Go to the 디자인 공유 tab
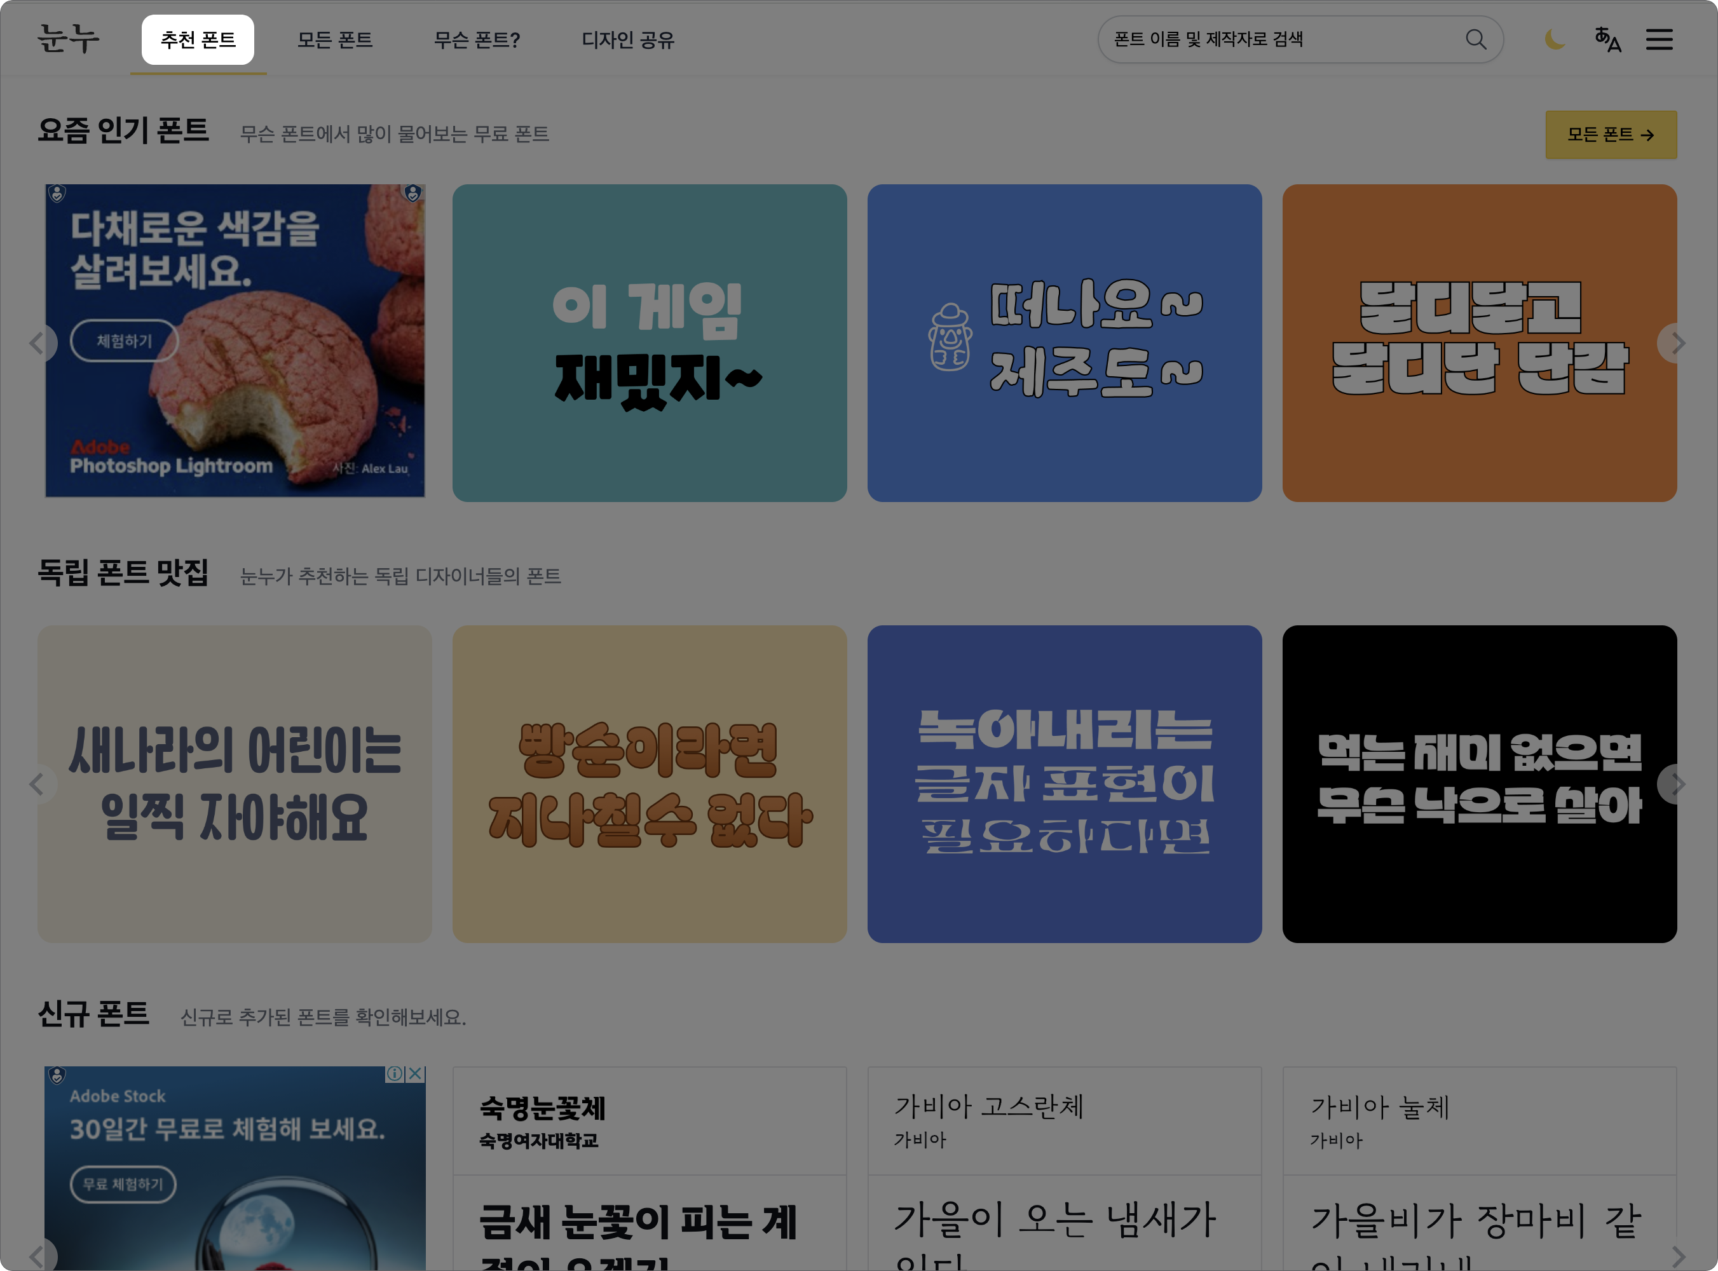 tap(628, 39)
